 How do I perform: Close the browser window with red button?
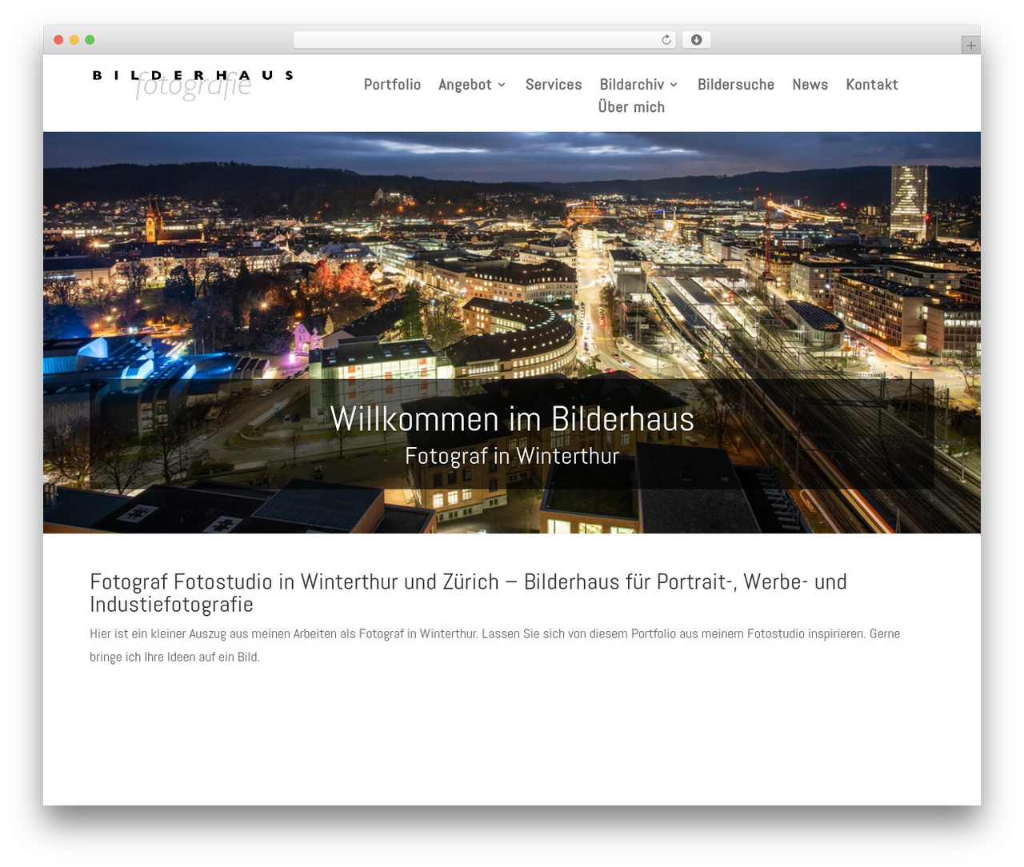pyautogui.click(x=58, y=40)
